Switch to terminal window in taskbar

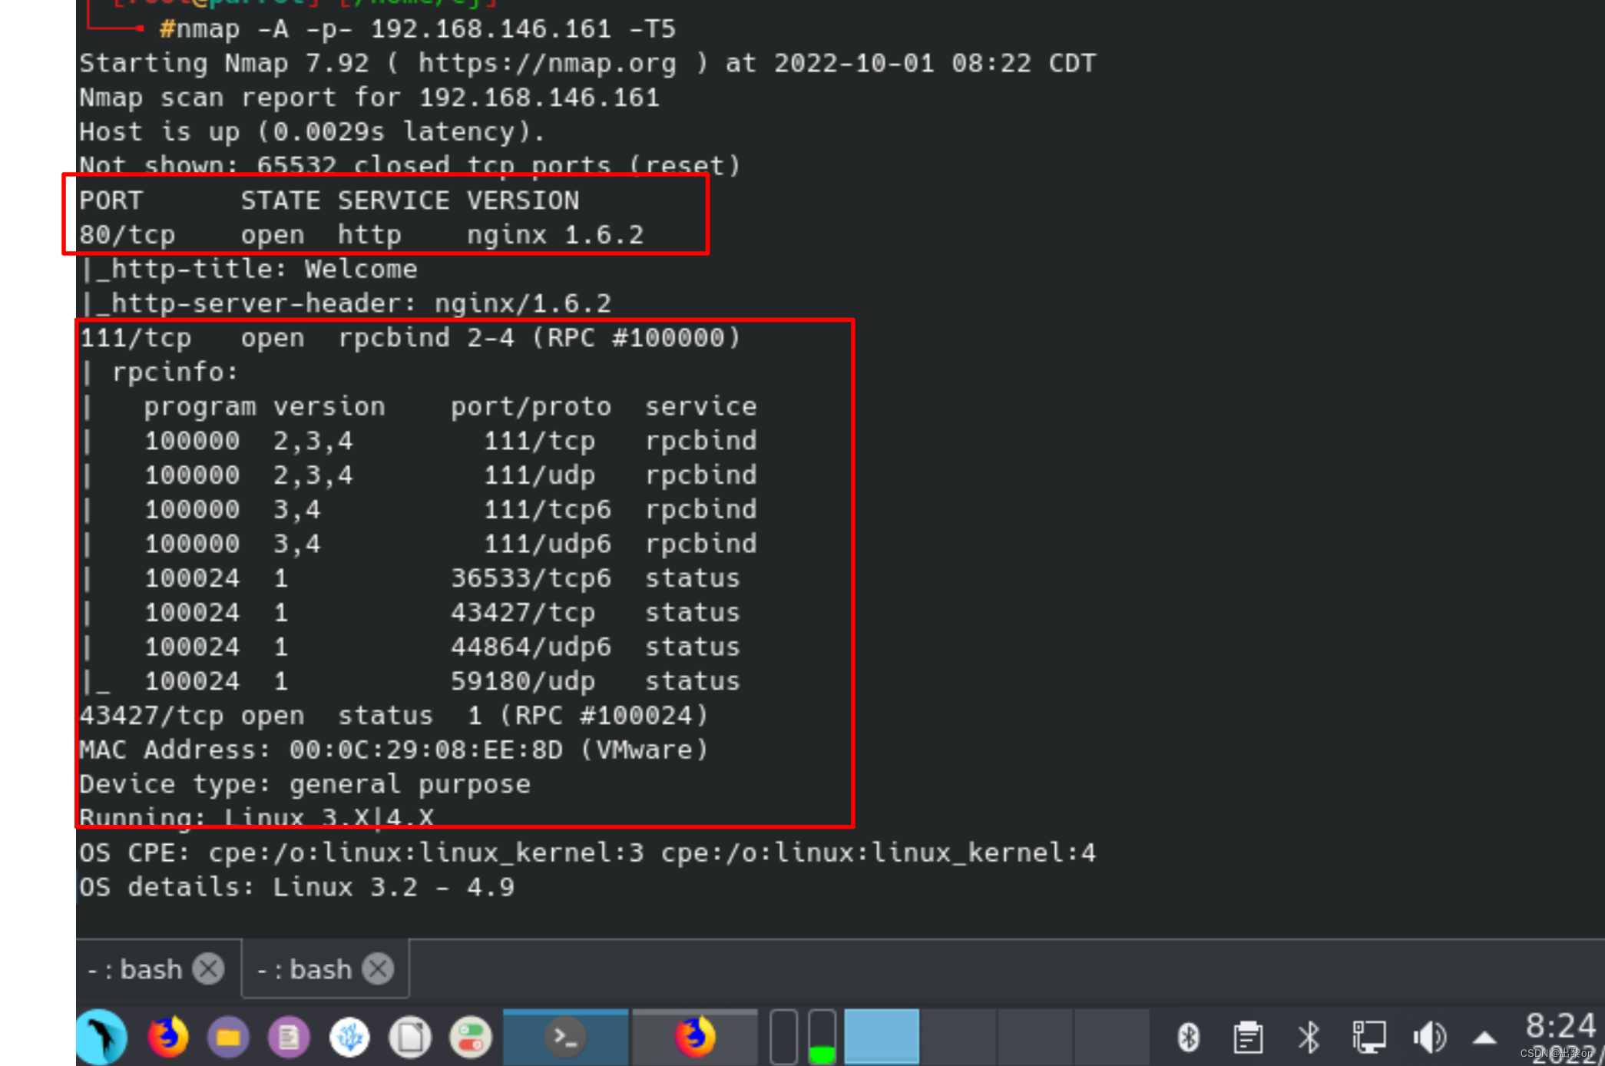[565, 1038]
